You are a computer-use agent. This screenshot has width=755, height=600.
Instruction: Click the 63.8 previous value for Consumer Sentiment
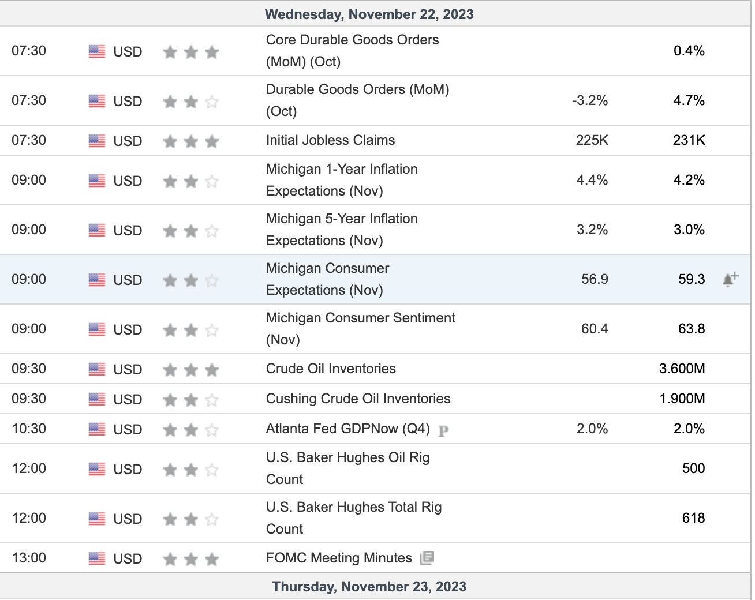pyautogui.click(x=692, y=329)
